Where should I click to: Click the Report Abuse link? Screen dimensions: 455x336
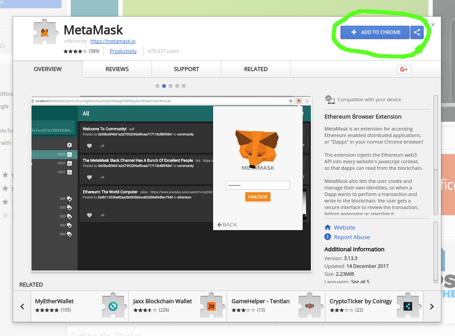pyautogui.click(x=352, y=237)
